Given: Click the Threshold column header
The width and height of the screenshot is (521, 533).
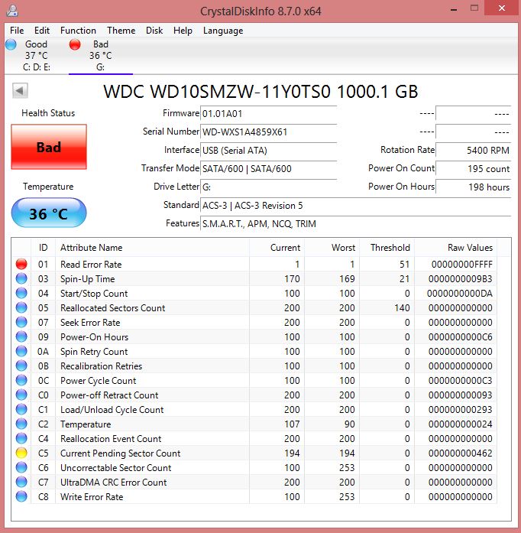Looking at the screenshot, I should pyautogui.click(x=387, y=248).
